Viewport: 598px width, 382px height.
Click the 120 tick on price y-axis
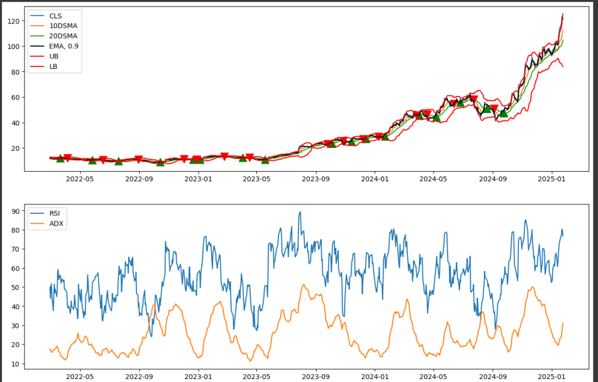[x=15, y=21]
